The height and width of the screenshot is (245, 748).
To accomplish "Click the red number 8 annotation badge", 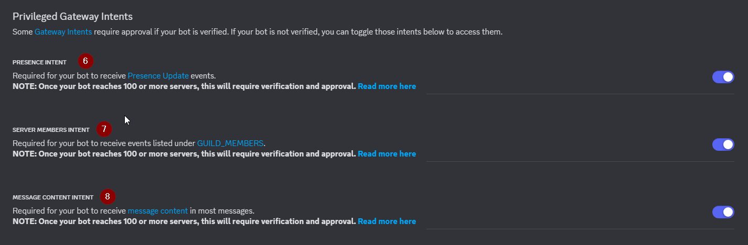I will (x=108, y=197).
